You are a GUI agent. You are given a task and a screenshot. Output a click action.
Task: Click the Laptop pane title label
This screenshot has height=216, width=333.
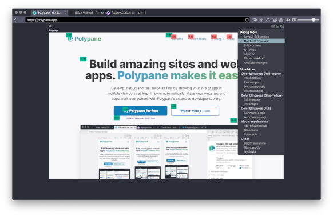pos(53,30)
